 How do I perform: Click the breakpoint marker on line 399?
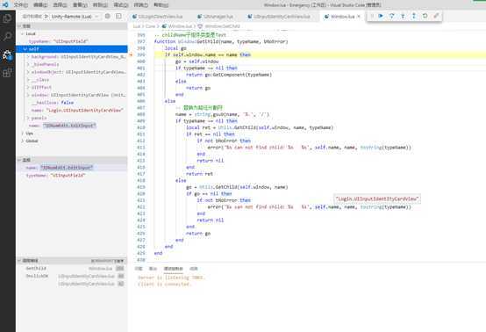[131, 55]
